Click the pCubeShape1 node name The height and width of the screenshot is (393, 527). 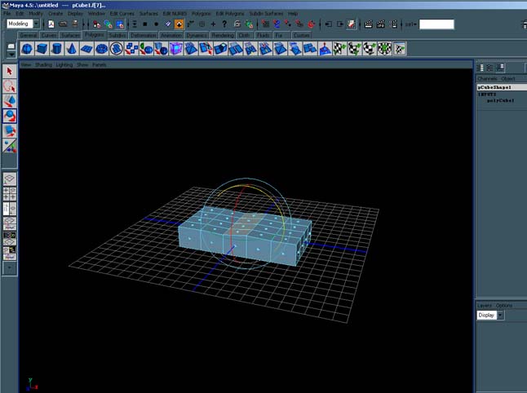click(x=494, y=87)
